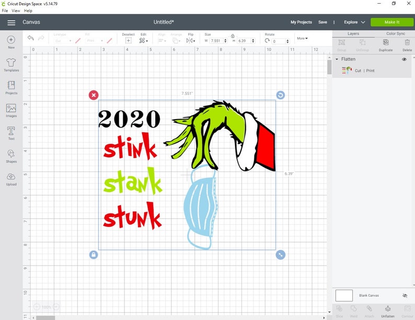The image size is (415, 320).
Task: Open the Edit dropdown
Action: click(143, 40)
